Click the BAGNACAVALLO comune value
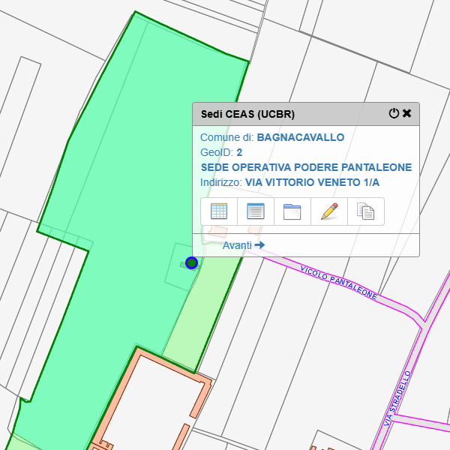 300,137
